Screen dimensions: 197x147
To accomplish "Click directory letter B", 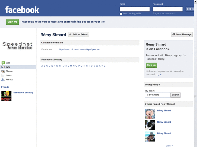I will (x=44, y=66).
